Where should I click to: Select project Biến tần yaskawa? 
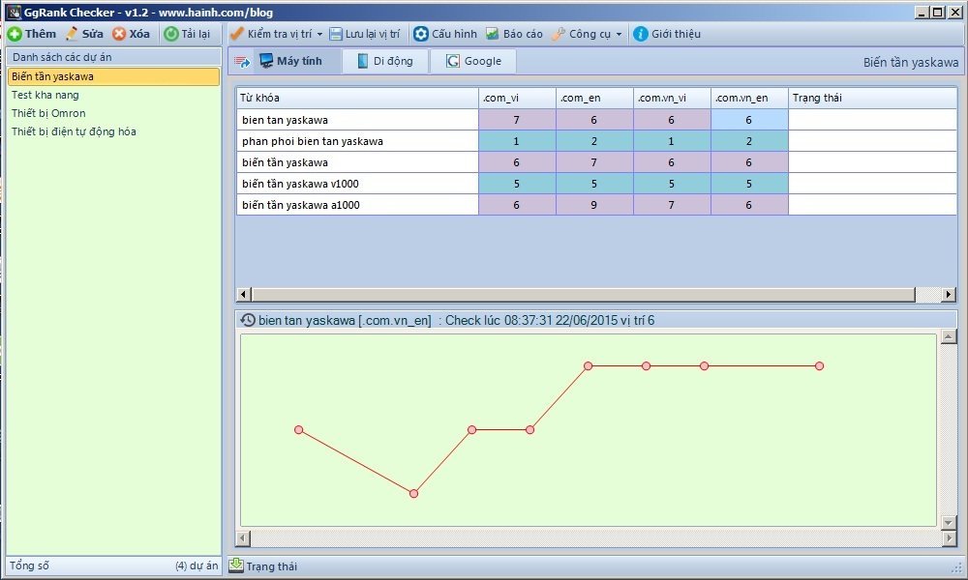113,76
